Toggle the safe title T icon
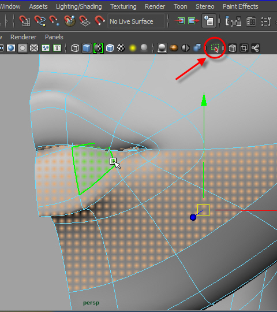Image resolution: width=277 pixels, height=312 pixels. [x=57, y=48]
